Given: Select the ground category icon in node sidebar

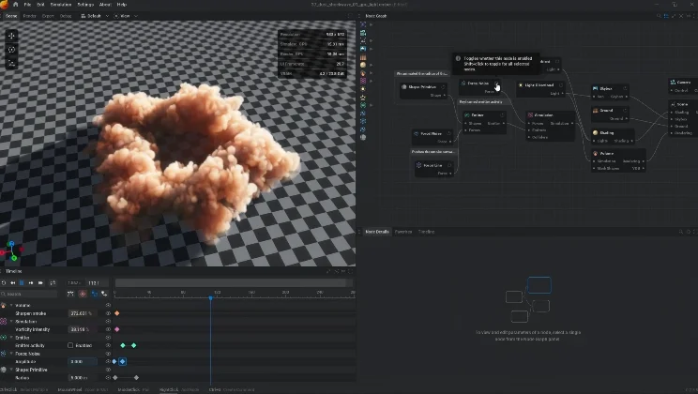Looking at the screenshot, I should point(363,57).
